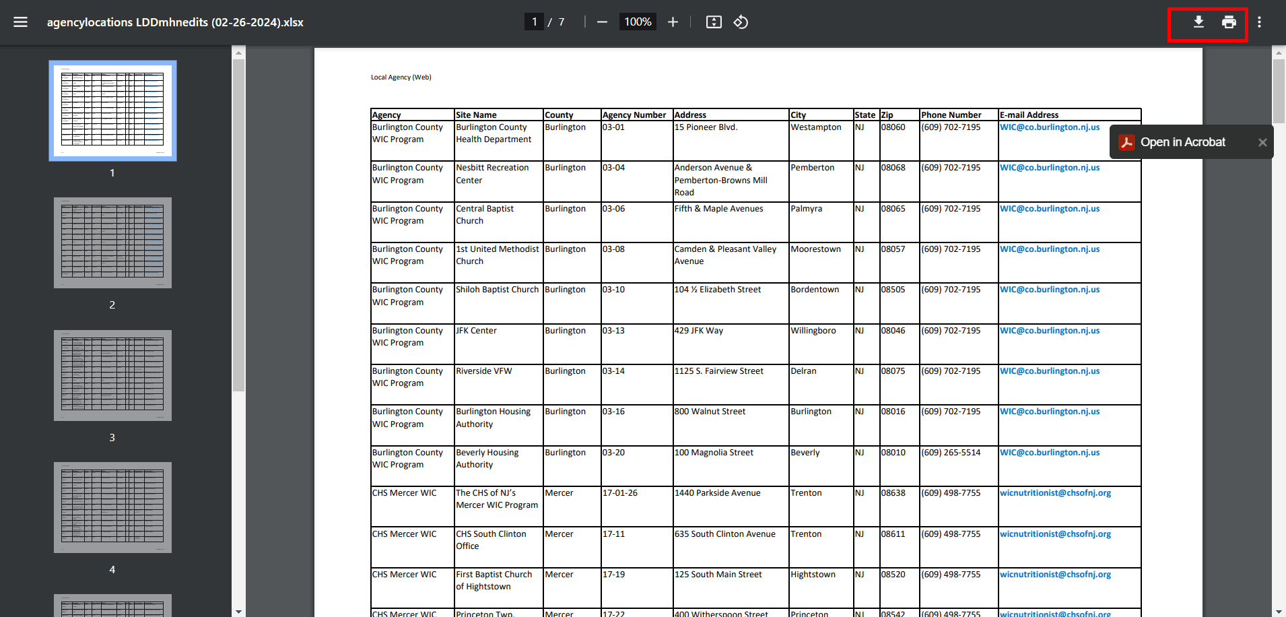Click '104 ½ Elizabeth Street' address

point(718,290)
